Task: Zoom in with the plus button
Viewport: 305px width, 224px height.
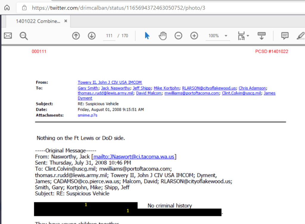Action: (194, 36)
